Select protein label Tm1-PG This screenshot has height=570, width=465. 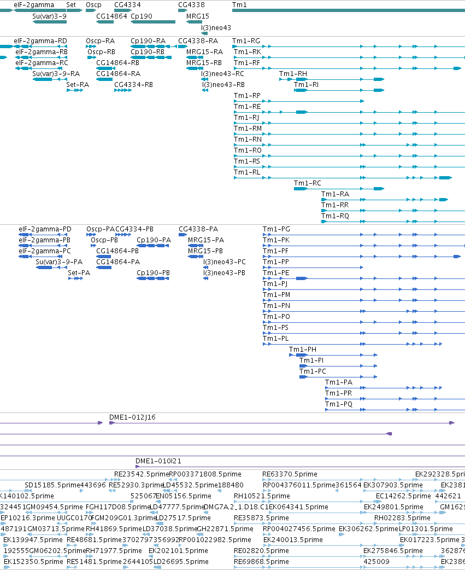[276, 229]
